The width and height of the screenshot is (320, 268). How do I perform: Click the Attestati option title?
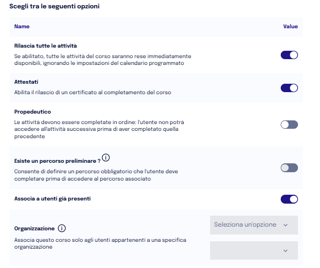[26, 82]
